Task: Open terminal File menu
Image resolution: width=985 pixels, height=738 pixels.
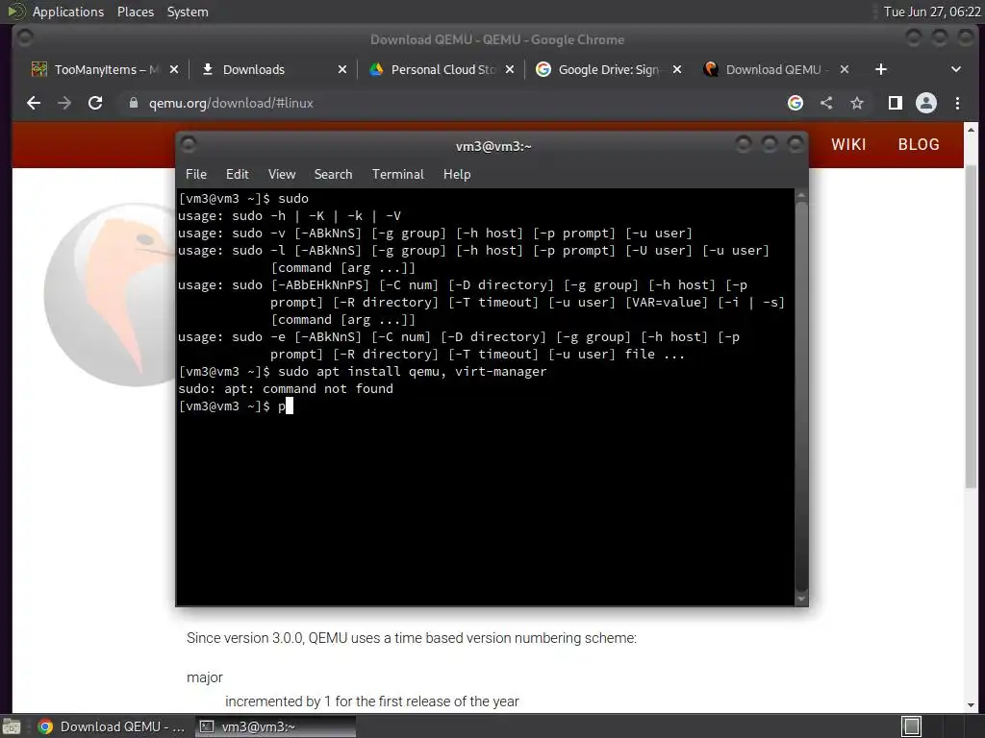Action: tap(196, 175)
